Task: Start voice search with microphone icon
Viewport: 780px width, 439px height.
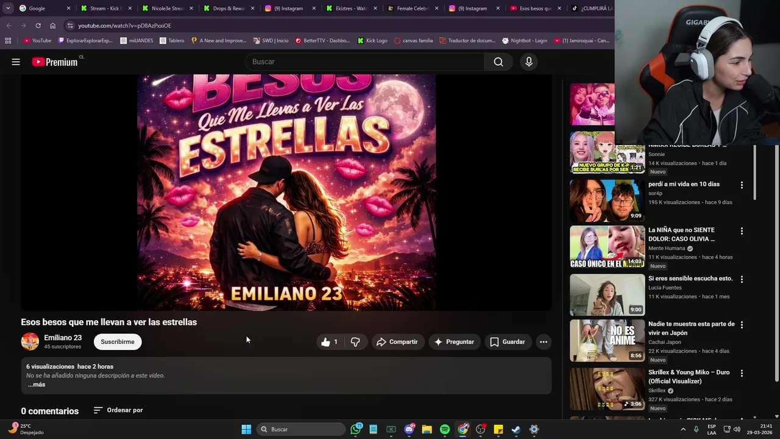Action: (x=528, y=62)
